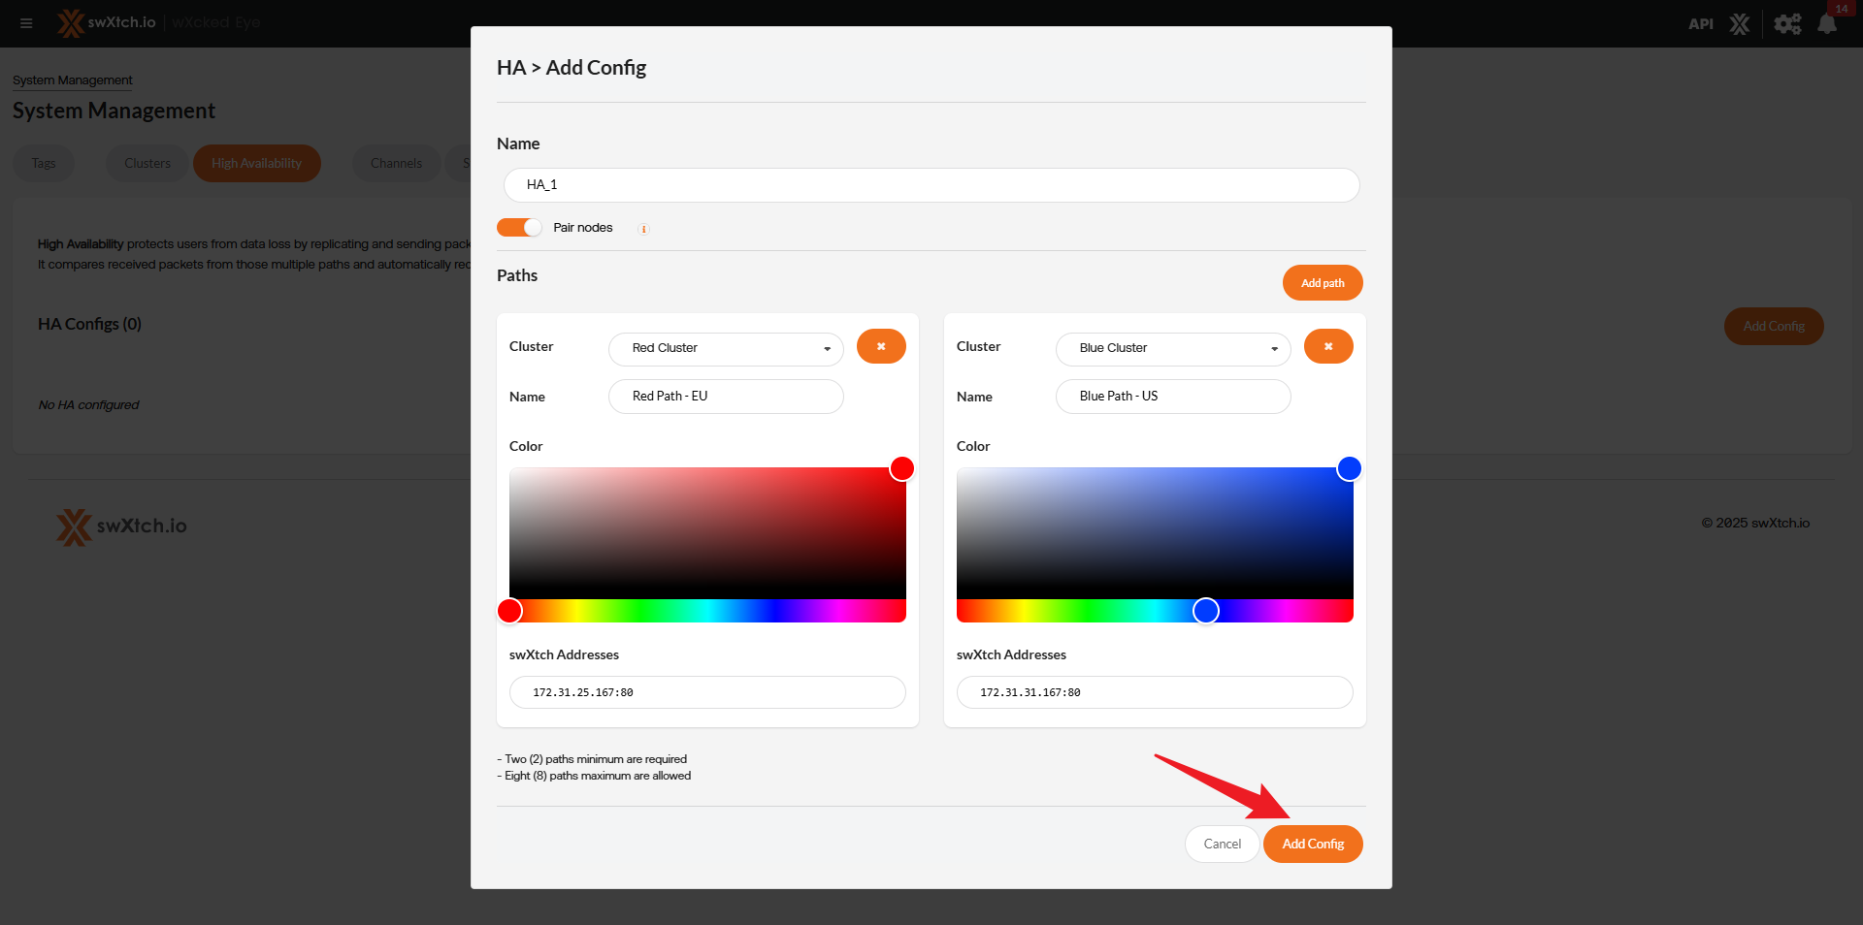
Task: Click the blue path hue slider handle
Action: point(1206,611)
